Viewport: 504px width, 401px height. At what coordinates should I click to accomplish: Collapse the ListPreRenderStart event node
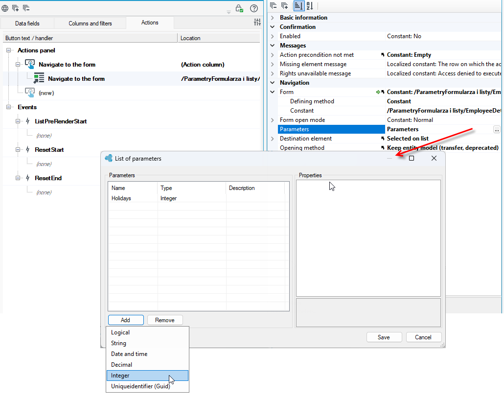18,121
